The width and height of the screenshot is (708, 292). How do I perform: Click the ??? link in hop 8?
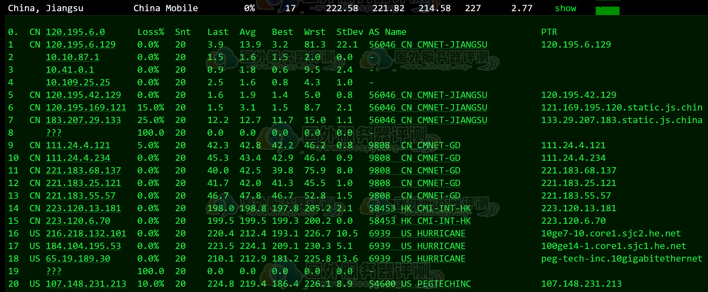[54, 133]
